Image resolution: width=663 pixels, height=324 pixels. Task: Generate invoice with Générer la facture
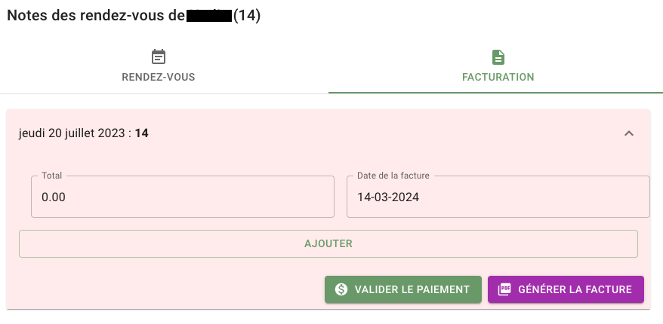click(566, 289)
